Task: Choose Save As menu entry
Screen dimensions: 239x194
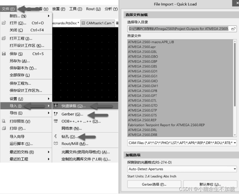Action: tap(26, 61)
